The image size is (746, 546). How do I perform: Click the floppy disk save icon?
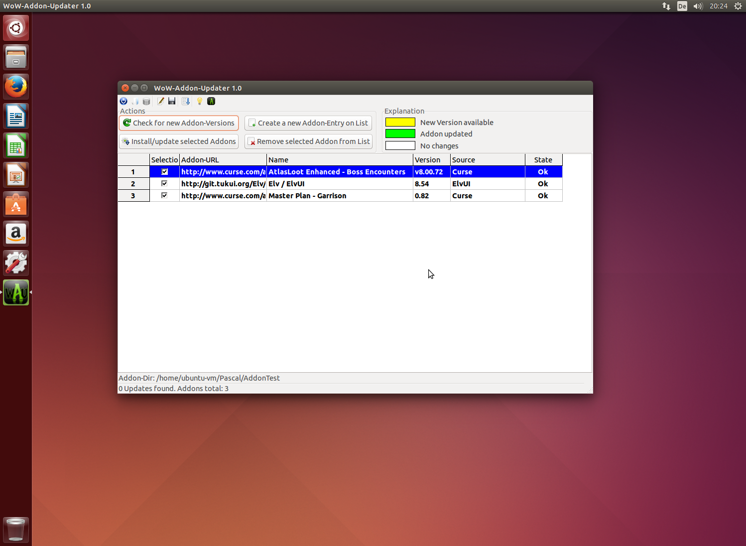pyautogui.click(x=172, y=101)
